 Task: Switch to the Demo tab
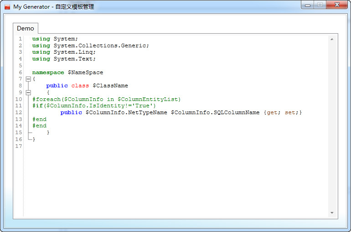tap(25, 28)
